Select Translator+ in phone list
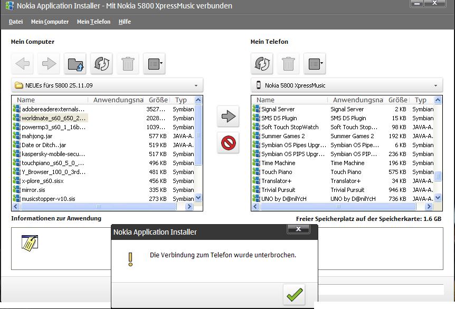455x309 pixels. (343, 181)
